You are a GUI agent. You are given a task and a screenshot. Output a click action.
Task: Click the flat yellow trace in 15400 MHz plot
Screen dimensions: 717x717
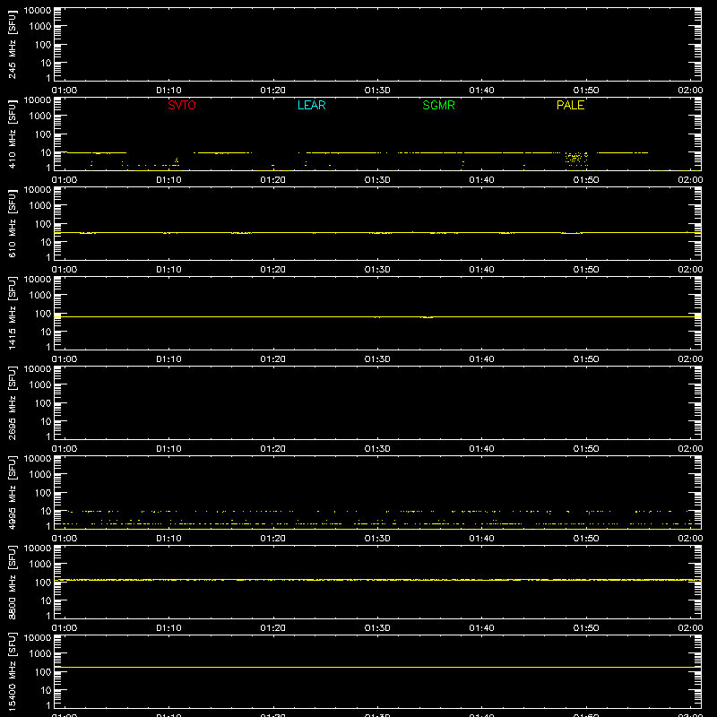point(377,667)
